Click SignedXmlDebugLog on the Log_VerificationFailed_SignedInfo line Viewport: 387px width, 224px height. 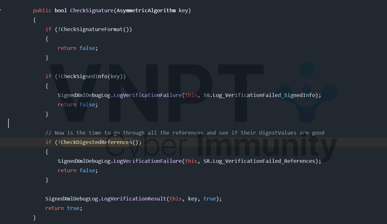click(x=84, y=95)
